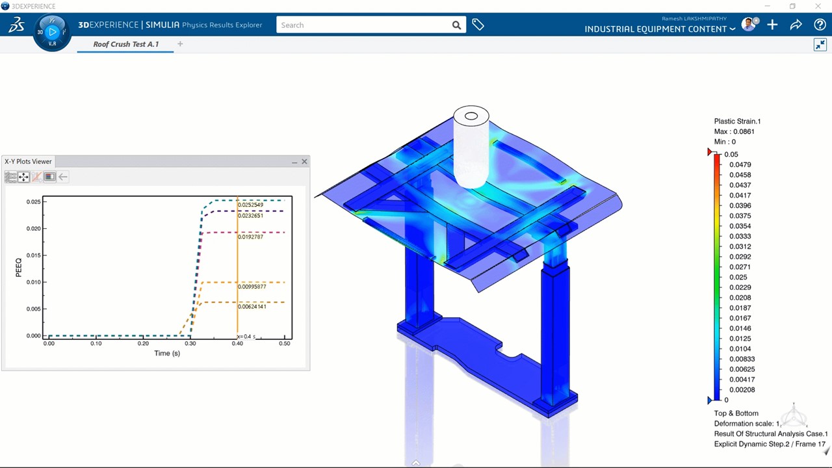Click the 0.025 legend value
This screenshot has height=468, width=832.
pos(738,278)
